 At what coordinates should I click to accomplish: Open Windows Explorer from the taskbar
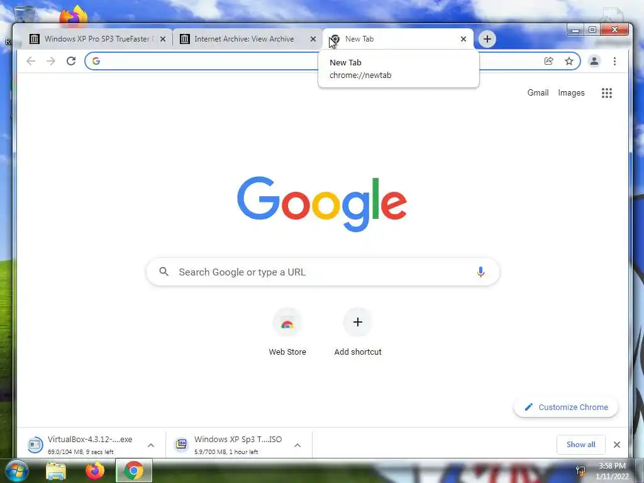click(56, 470)
